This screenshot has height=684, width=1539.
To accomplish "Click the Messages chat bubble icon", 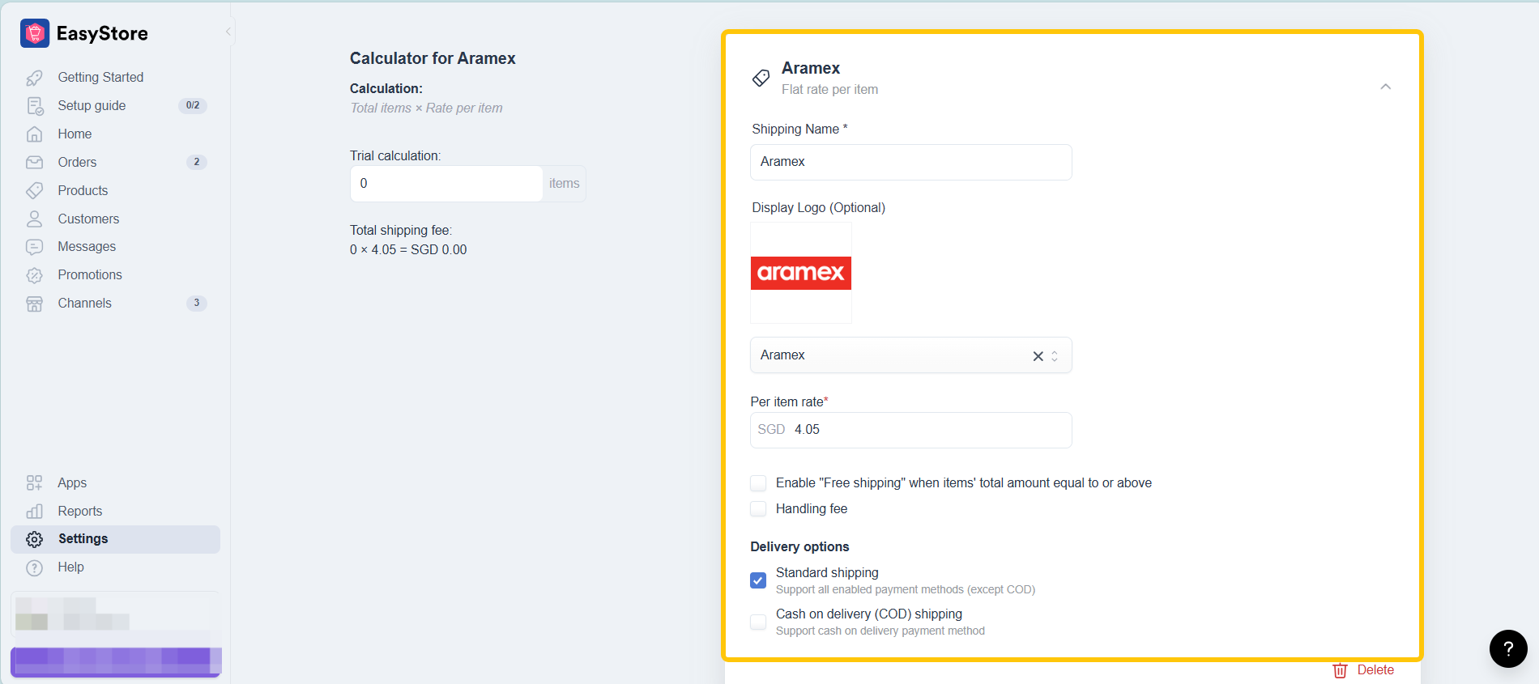I will (x=34, y=247).
